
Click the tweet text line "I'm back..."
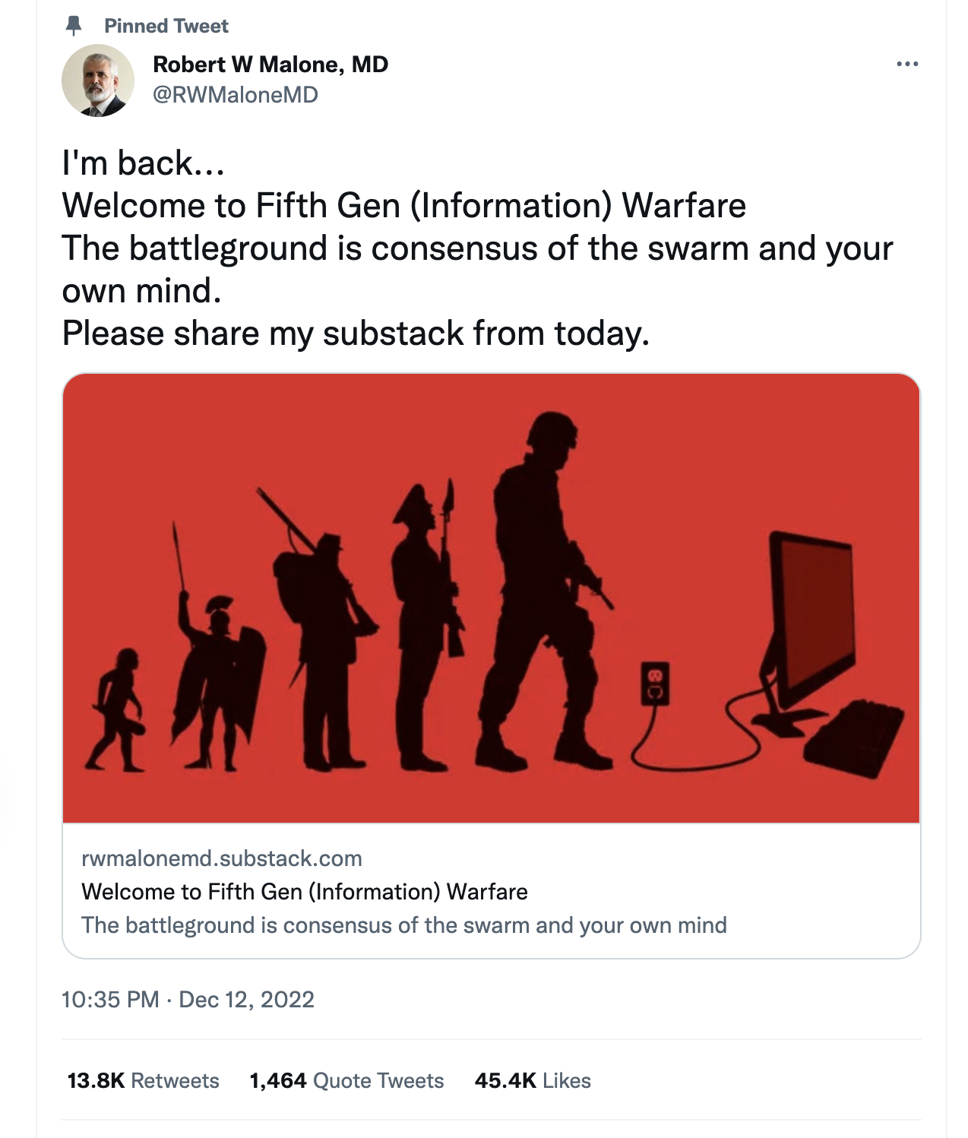(x=144, y=163)
